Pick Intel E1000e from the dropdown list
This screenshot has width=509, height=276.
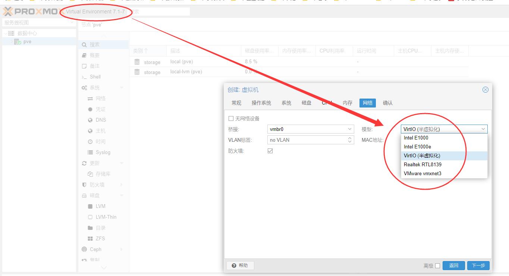click(x=417, y=147)
